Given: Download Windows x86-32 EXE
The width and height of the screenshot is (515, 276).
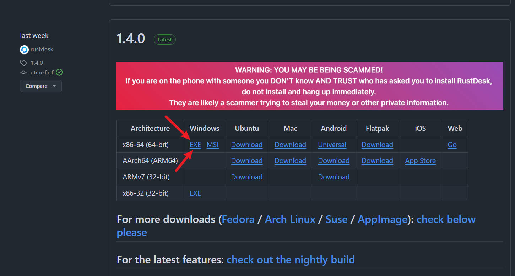Looking at the screenshot, I should pyautogui.click(x=195, y=193).
